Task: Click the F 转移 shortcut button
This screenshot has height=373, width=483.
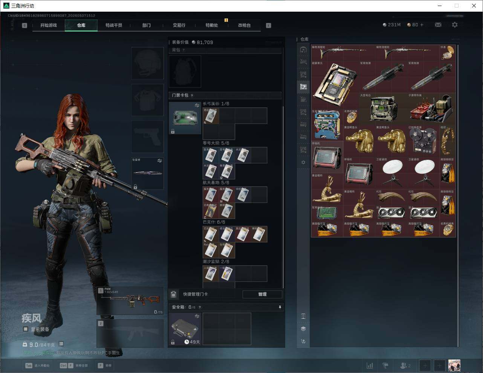Action: [x=105, y=365]
